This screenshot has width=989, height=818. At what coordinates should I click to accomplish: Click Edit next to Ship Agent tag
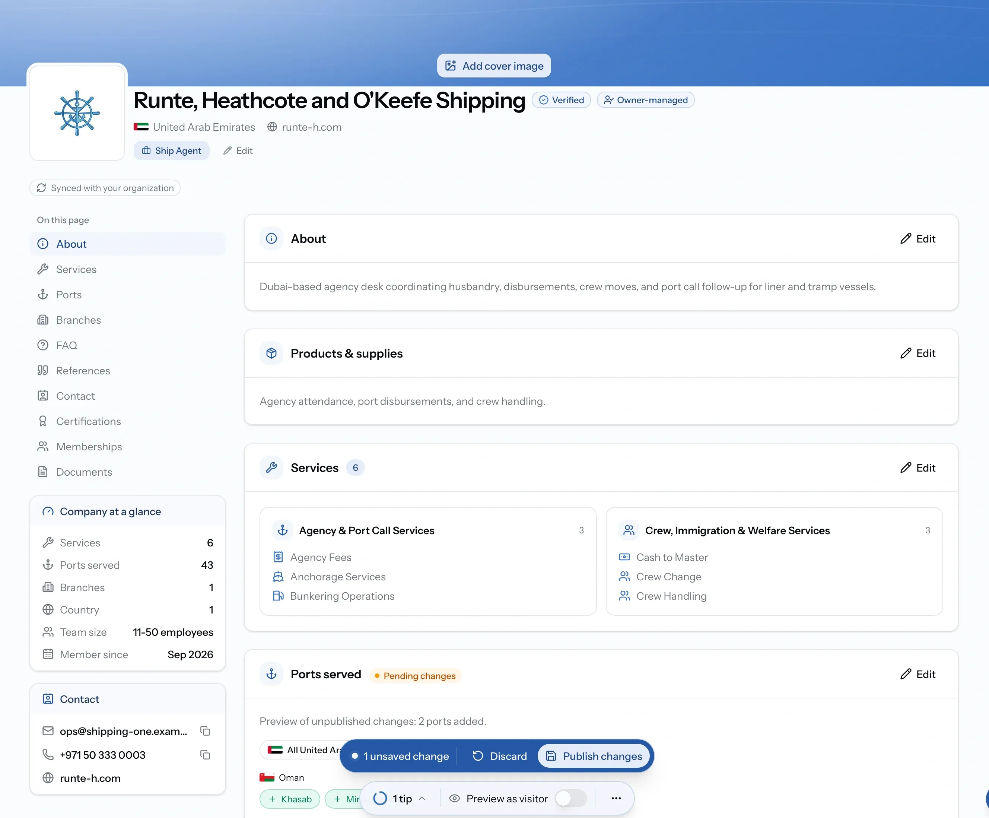point(238,150)
